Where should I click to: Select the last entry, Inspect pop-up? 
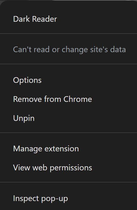68,198
